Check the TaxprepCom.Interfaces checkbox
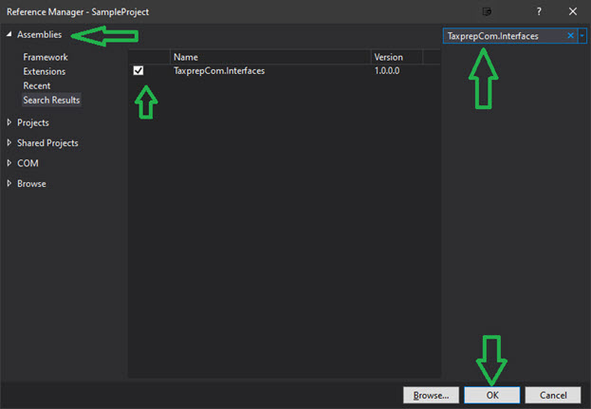The width and height of the screenshot is (591, 409). [x=139, y=71]
